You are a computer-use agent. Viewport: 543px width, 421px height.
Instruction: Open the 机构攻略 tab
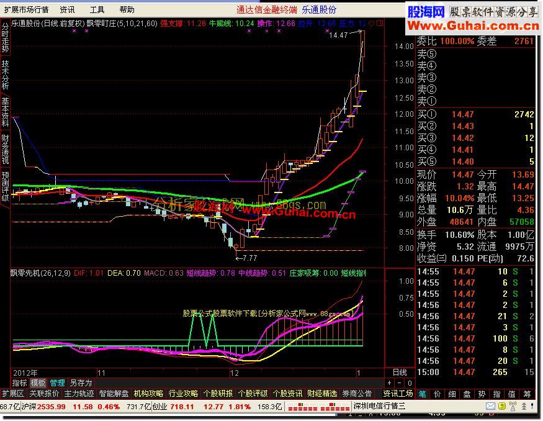148,394
